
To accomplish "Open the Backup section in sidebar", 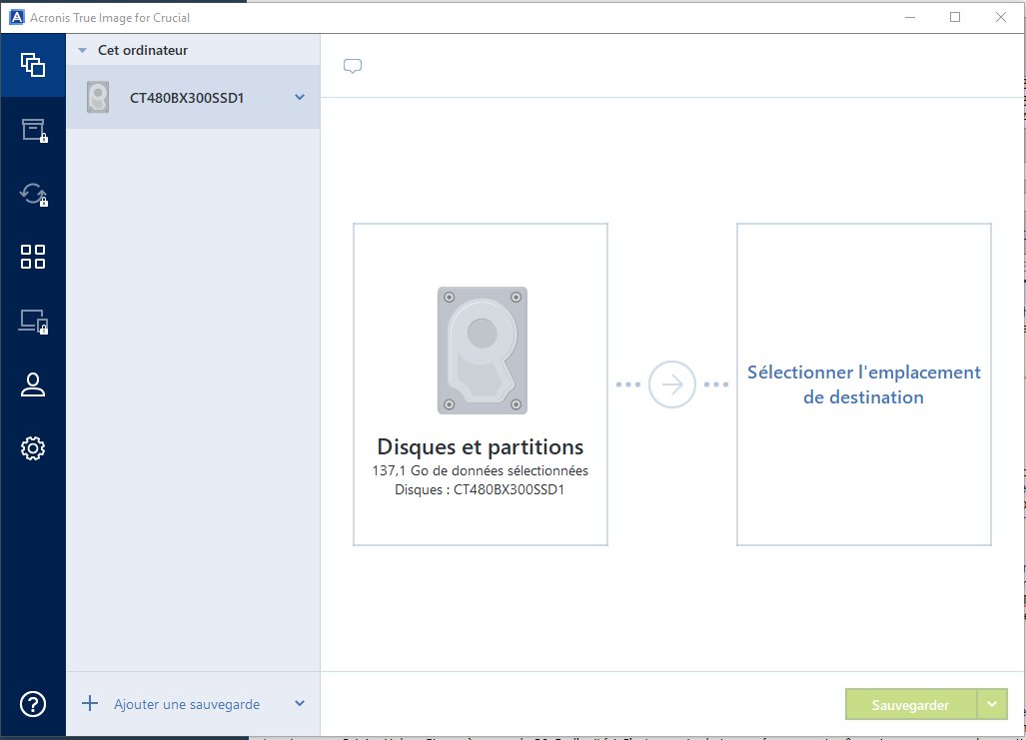I will (33, 66).
